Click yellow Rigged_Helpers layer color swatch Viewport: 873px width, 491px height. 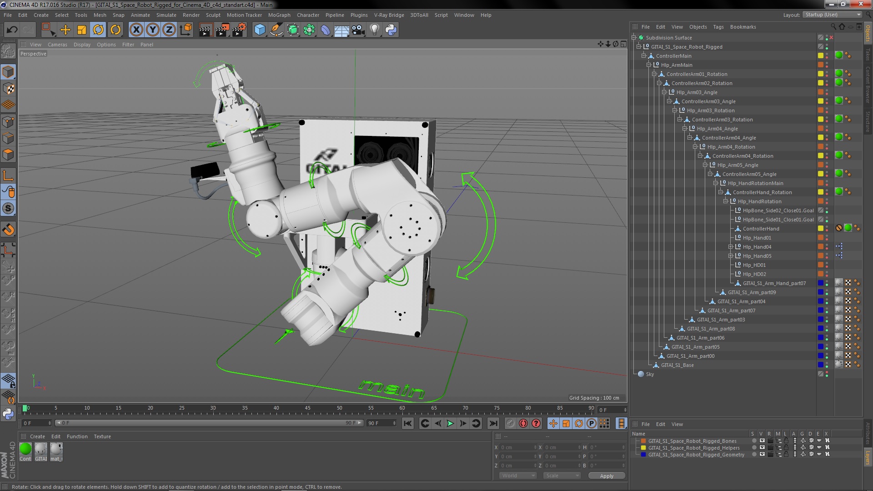tap(643, 448)
